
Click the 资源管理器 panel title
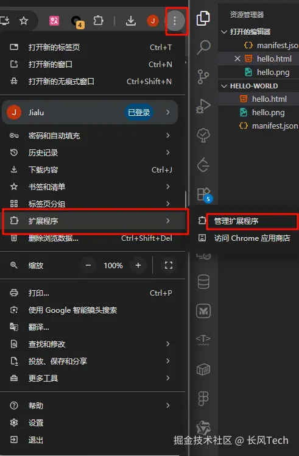[247, 15]
